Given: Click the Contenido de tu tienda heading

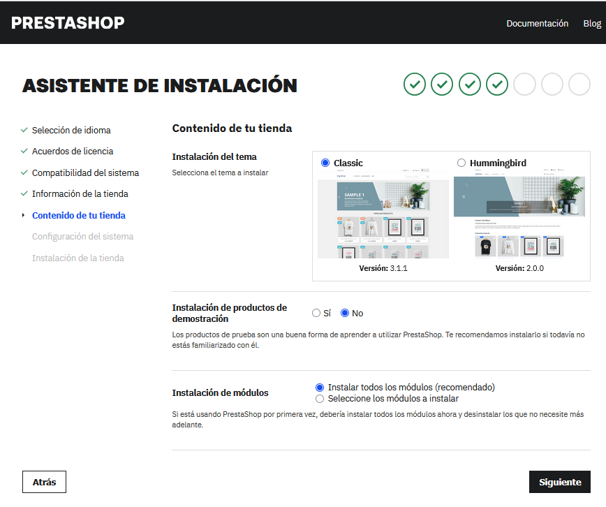Looking at the screenshot, I should (x=232, y=128).
